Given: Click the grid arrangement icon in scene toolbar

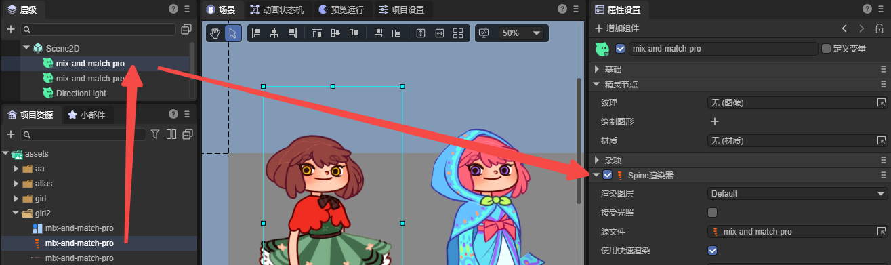Looking at the screenshot, I should (x=458, y=33).
